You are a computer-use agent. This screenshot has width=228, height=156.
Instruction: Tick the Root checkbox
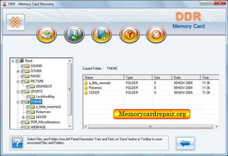click(17, 61)
